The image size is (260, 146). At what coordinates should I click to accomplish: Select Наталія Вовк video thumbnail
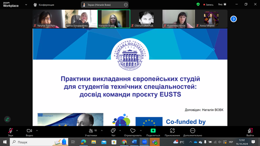click(x=114, y=19)
